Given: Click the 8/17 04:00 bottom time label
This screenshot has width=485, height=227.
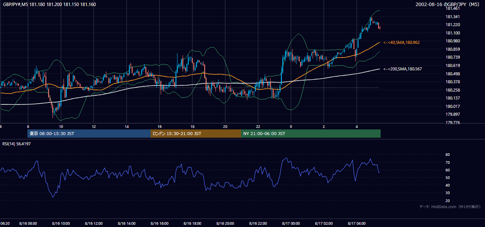Looking at the screenshot, I should (x=357, y=224).
